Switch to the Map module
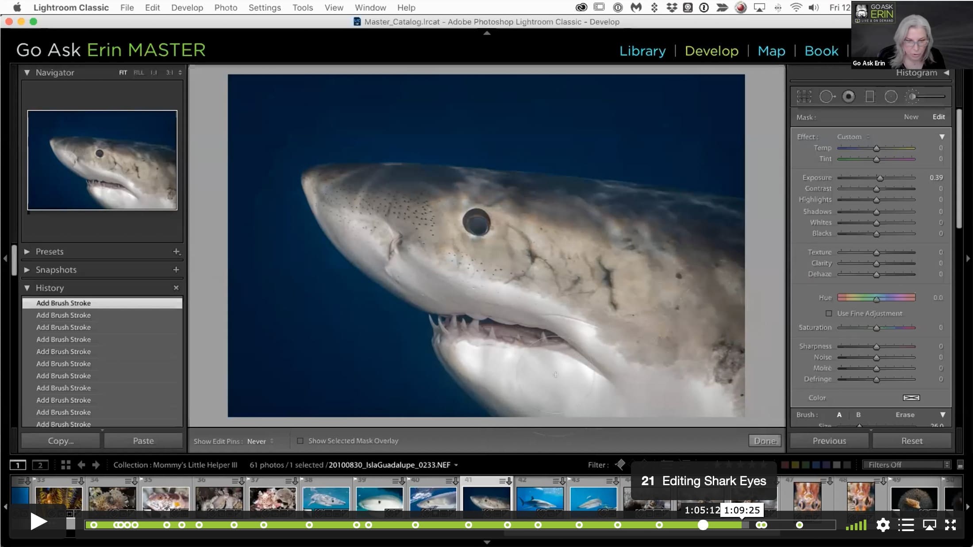973x547 pixels. (771, 51)
